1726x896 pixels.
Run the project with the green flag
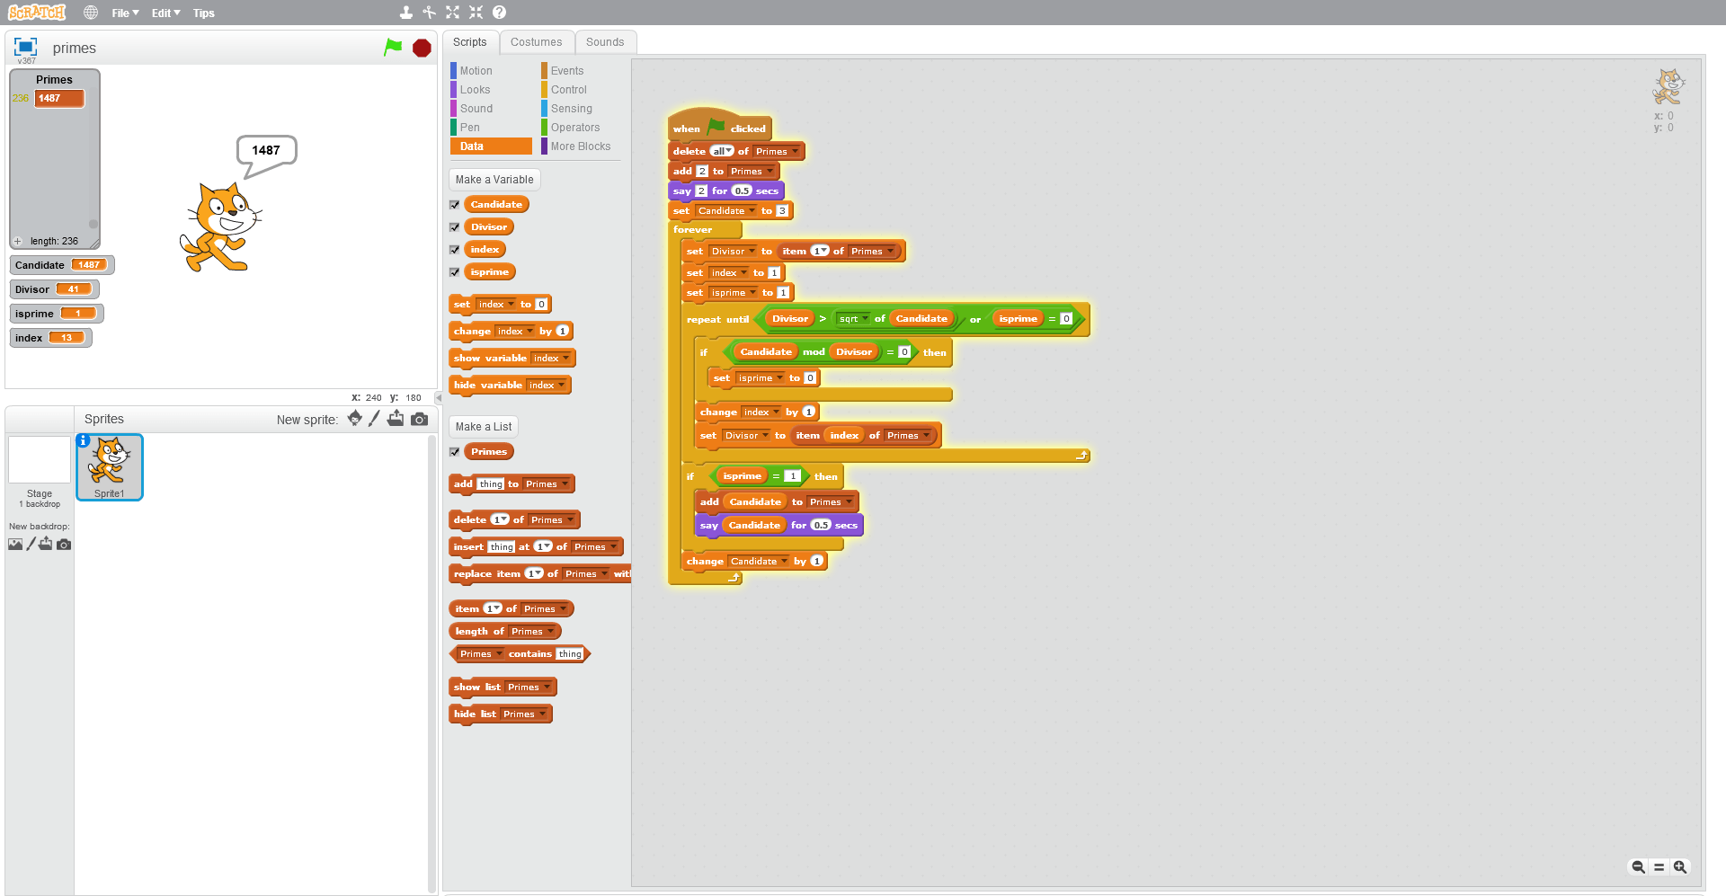coord(393,48)
